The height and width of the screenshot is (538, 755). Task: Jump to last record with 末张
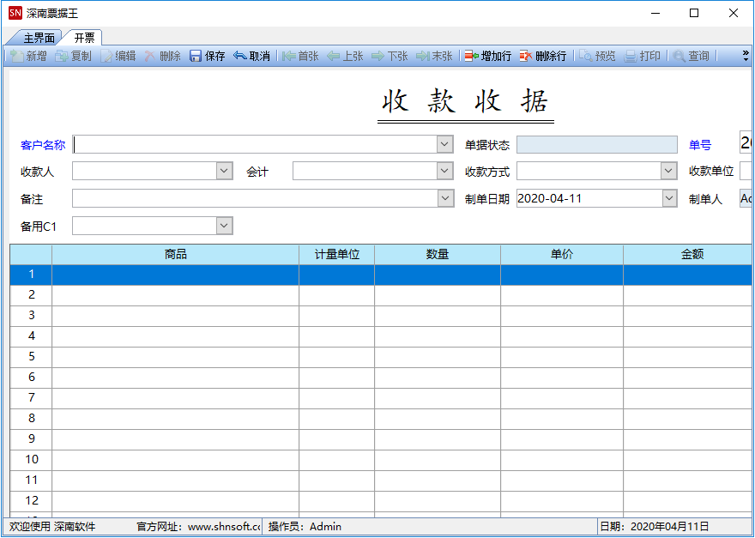(434, 57)
